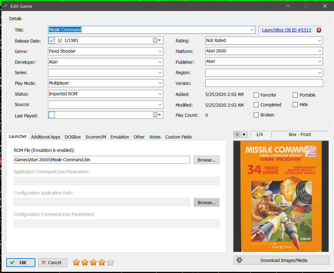334x273 pixels.
Task: Browse for the ROM file
Action: [x=206, y=160]
